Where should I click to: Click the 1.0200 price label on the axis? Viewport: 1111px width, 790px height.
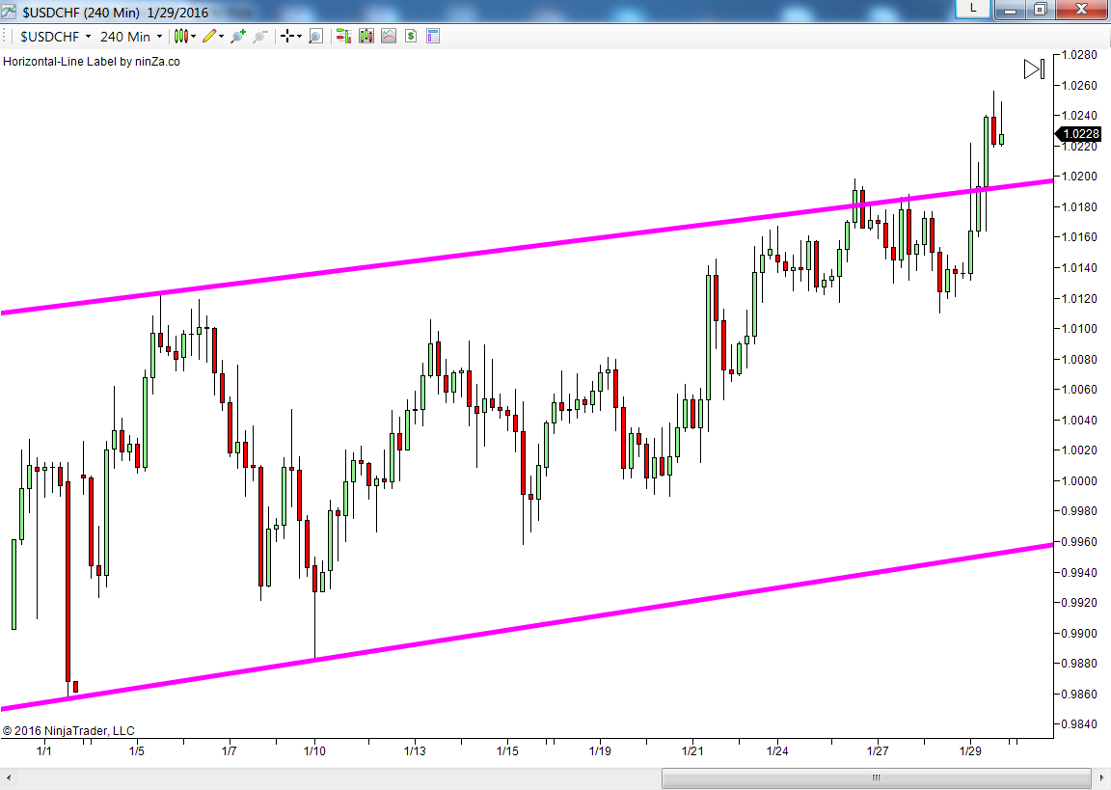tap(1079, 177)
